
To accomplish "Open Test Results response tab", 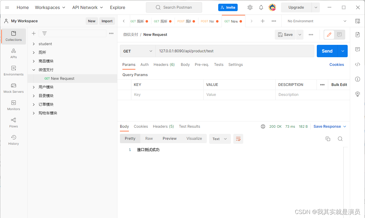I will point(189,126).
